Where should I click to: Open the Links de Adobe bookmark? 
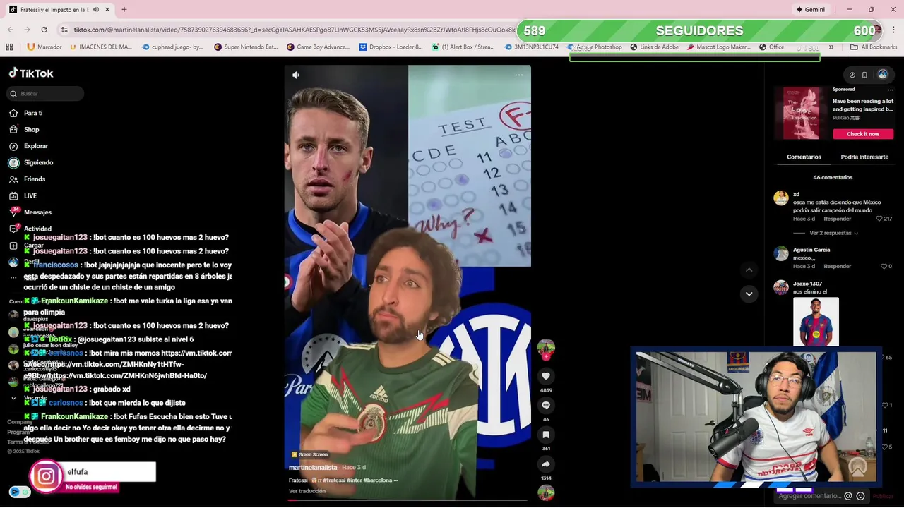point(654,47)
